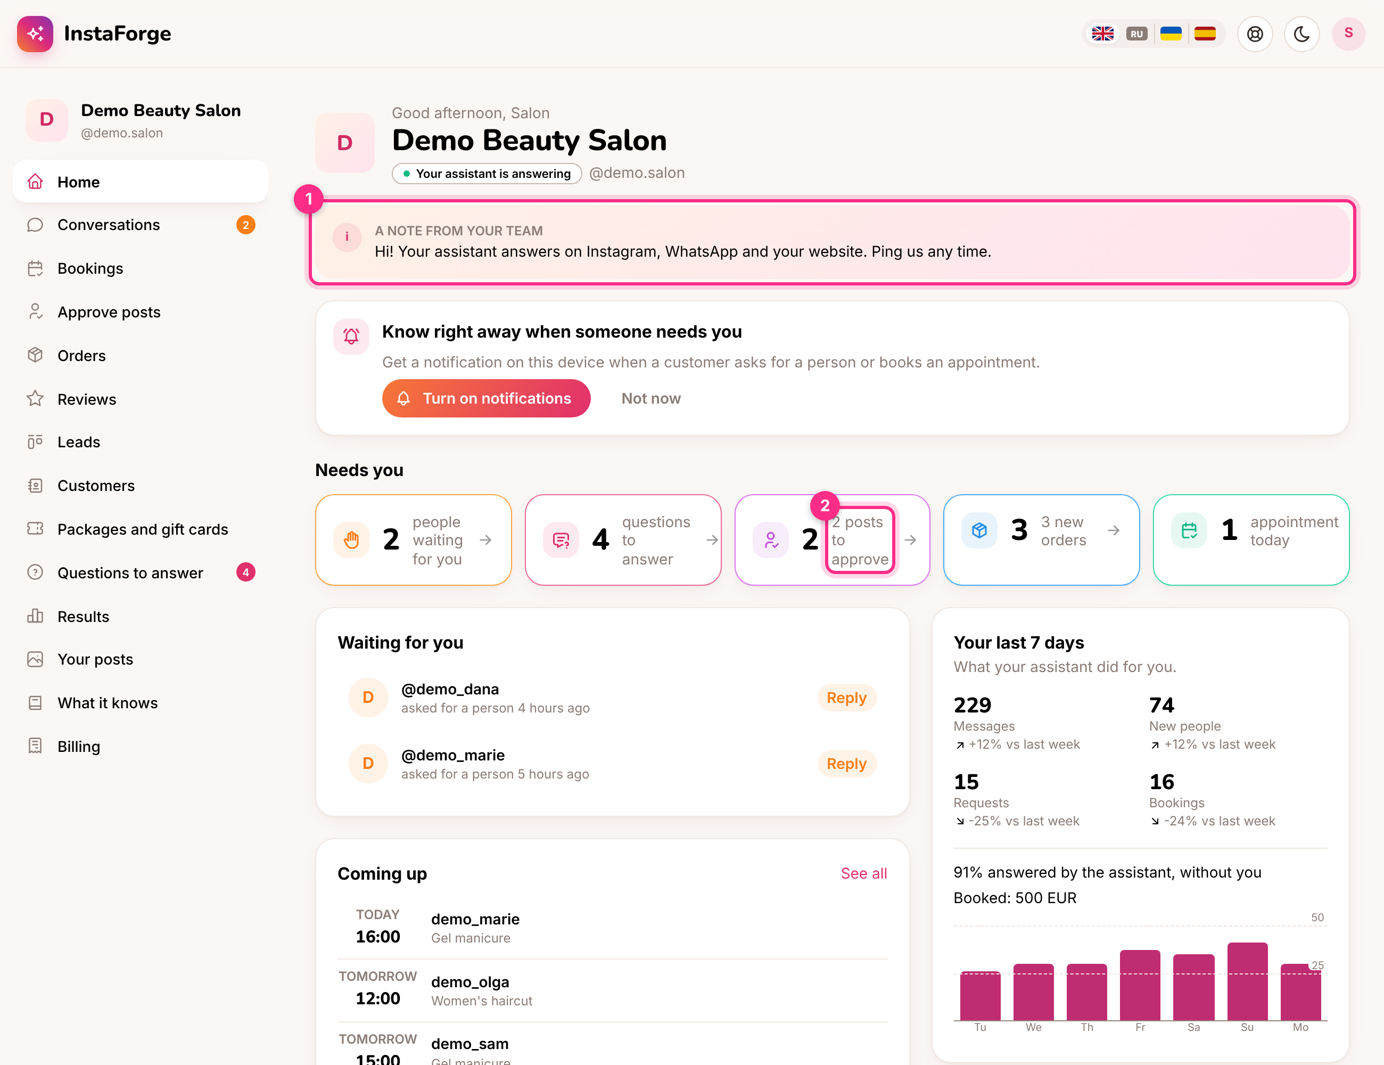Reply to @demo_dana
The image size is (1384, 1065).
[x=846, y=698]
